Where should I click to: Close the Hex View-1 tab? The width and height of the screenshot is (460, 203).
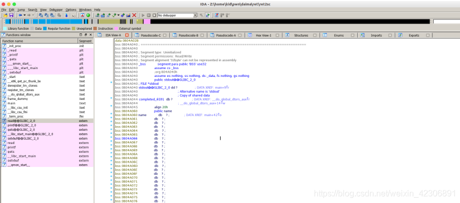click(x=278, y=35)
